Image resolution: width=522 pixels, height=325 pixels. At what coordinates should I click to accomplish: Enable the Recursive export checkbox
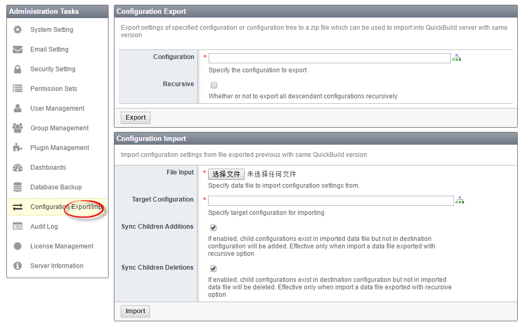[x=214, y=85]
